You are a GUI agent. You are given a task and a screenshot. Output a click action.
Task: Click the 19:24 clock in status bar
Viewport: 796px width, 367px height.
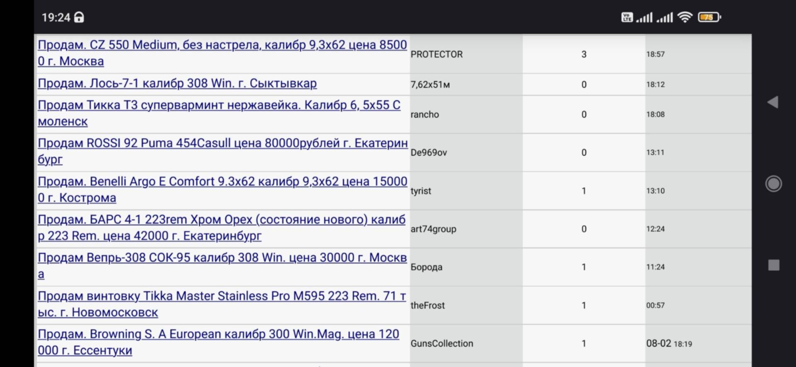pos(56,17)
